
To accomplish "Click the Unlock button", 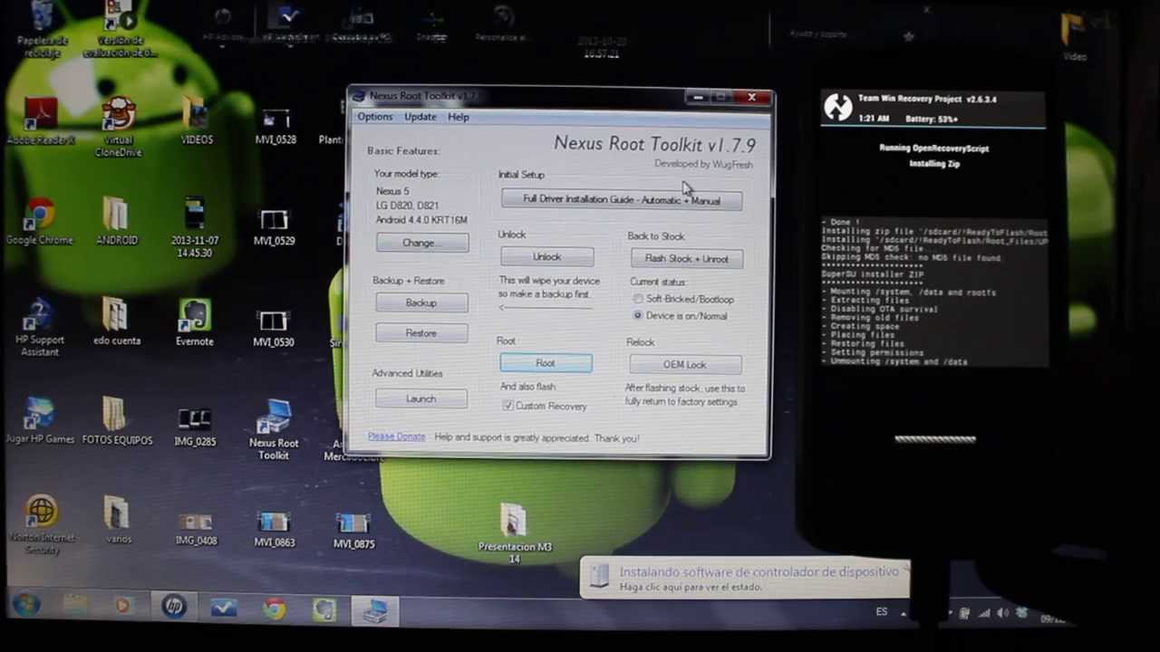I will [x=546, y=256].
